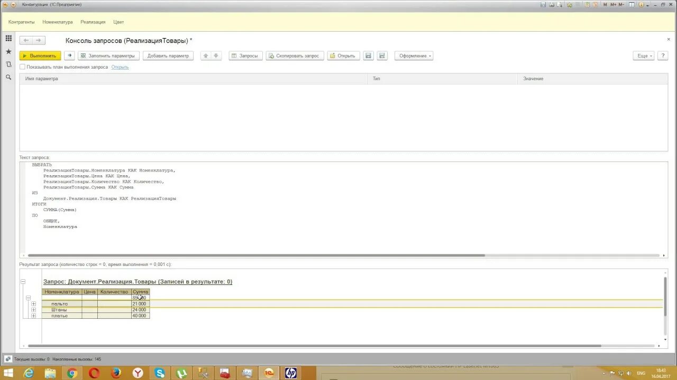Open dropdown arrow next to info icon
Viewport: 677px width, 380px height.
click(x=647, y=4)
